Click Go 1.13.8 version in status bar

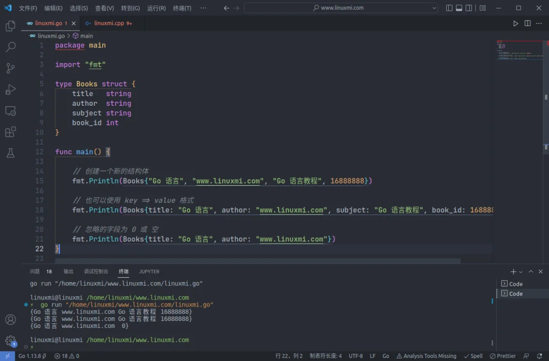[32, 356]
